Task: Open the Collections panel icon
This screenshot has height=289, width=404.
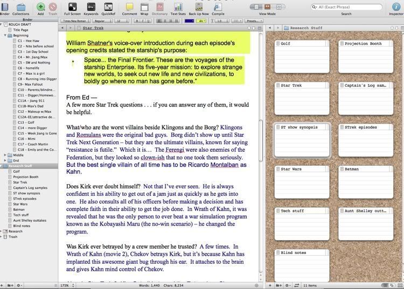Action: point(20,7)
